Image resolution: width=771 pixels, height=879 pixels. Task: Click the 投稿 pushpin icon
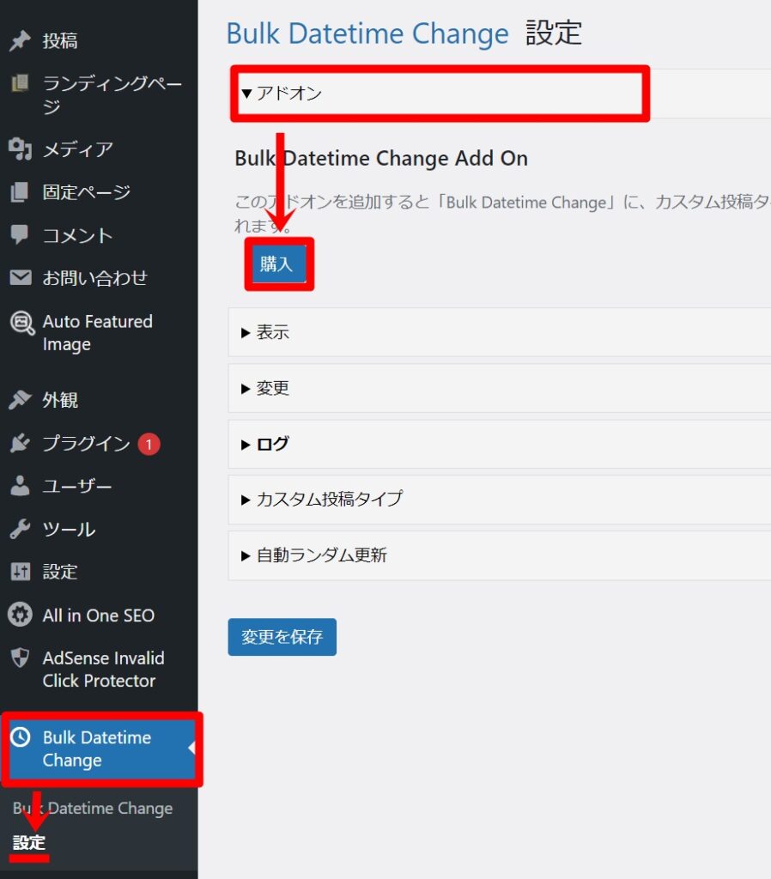[x=18, y=39]
